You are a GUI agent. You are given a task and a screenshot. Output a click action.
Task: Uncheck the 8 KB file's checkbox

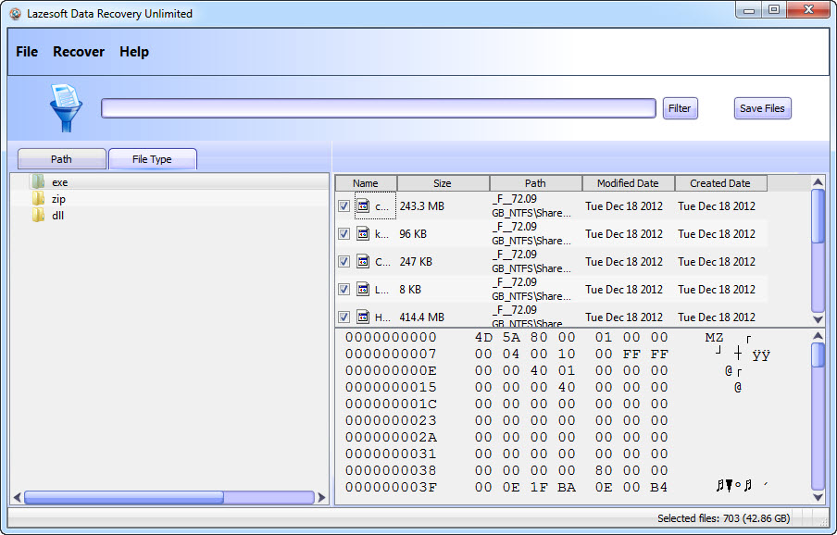[x=344, y=289]
